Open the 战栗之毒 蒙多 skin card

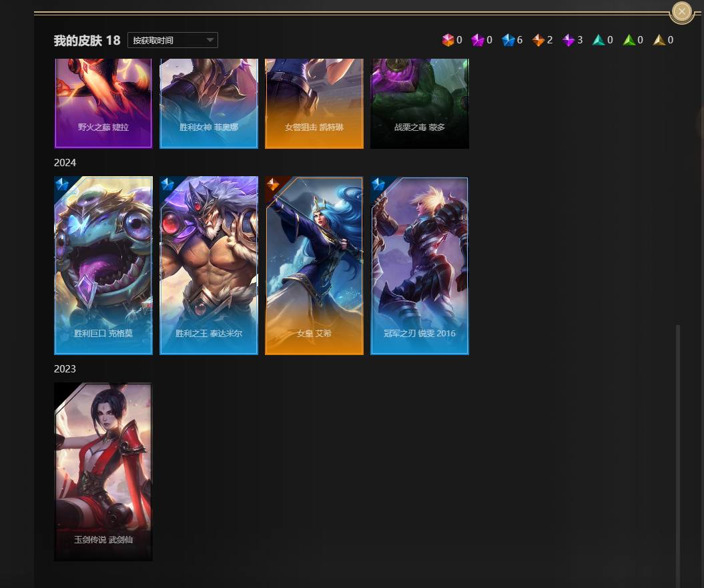[420, 103]
